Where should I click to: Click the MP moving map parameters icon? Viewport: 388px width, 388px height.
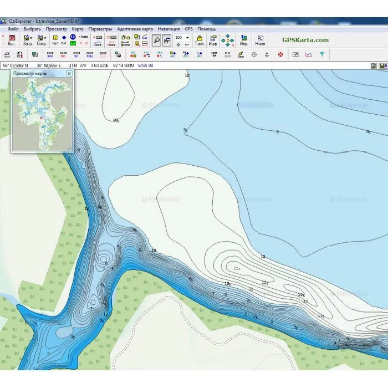coord(295,54)
